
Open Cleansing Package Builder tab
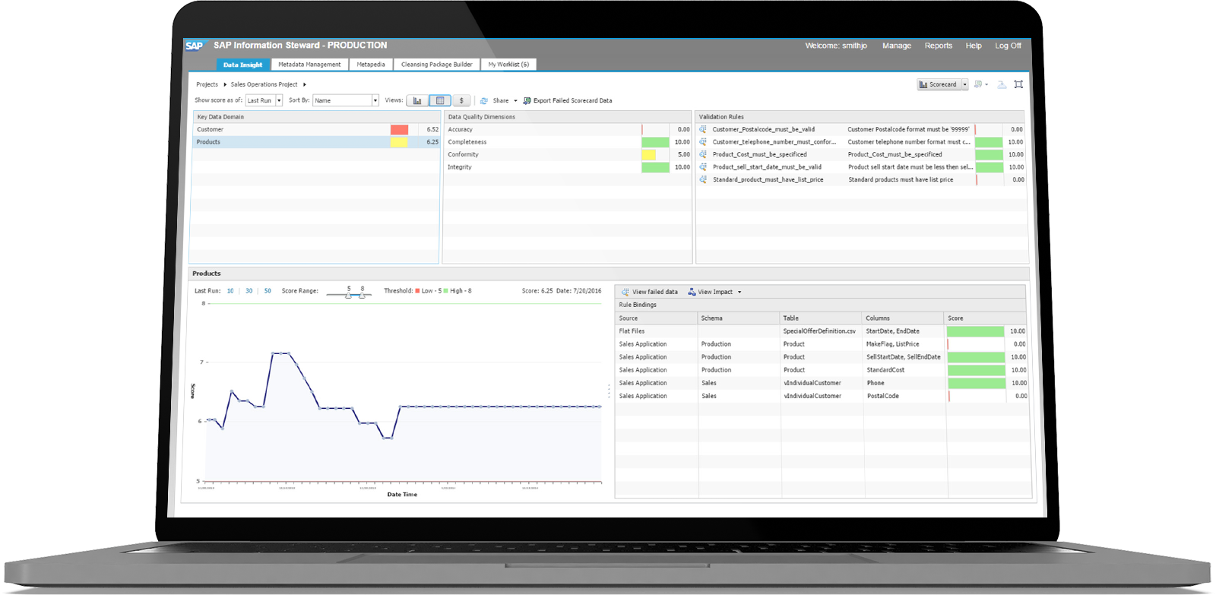pyautogui.click(x=437, y=65)
